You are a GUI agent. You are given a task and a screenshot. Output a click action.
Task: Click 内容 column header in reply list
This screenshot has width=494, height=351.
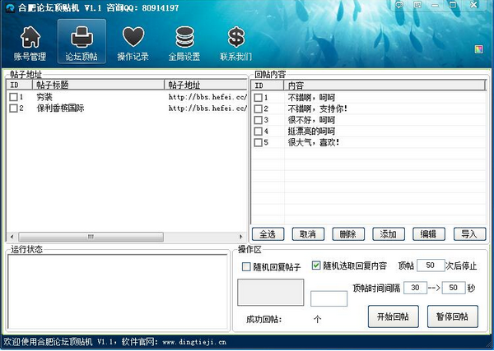[384, 85]
